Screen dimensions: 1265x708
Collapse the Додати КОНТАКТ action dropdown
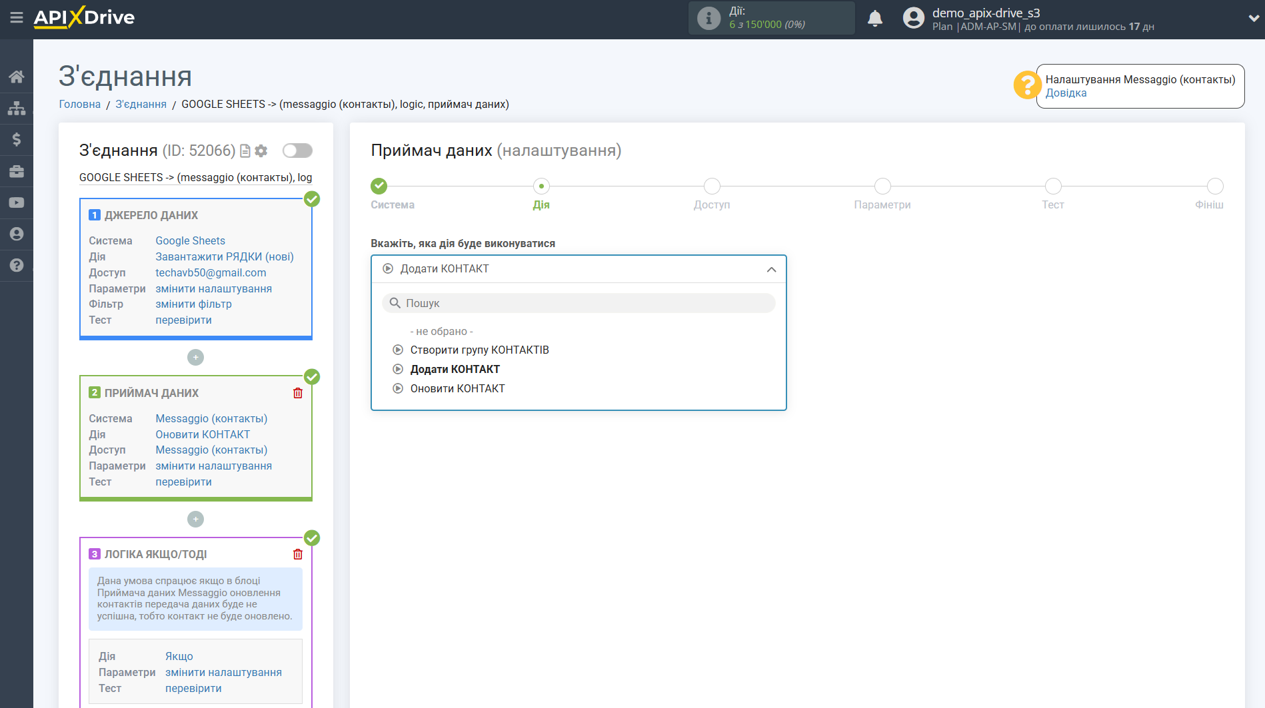[x=771, y=269]
